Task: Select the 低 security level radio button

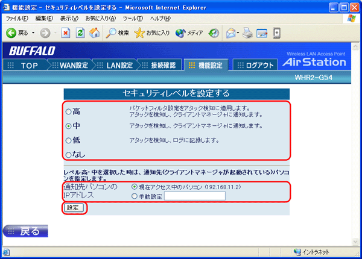Action: point(68,140)
